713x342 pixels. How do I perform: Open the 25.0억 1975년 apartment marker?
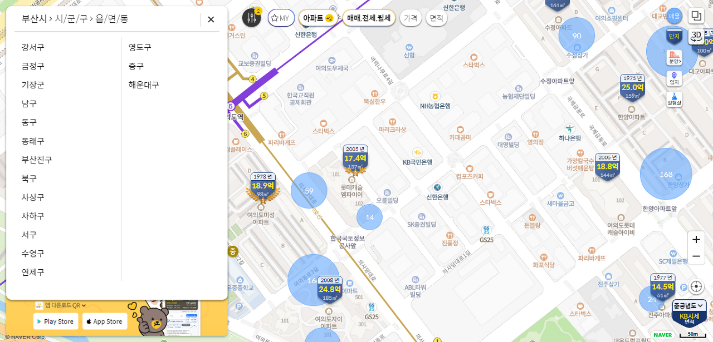632,88
